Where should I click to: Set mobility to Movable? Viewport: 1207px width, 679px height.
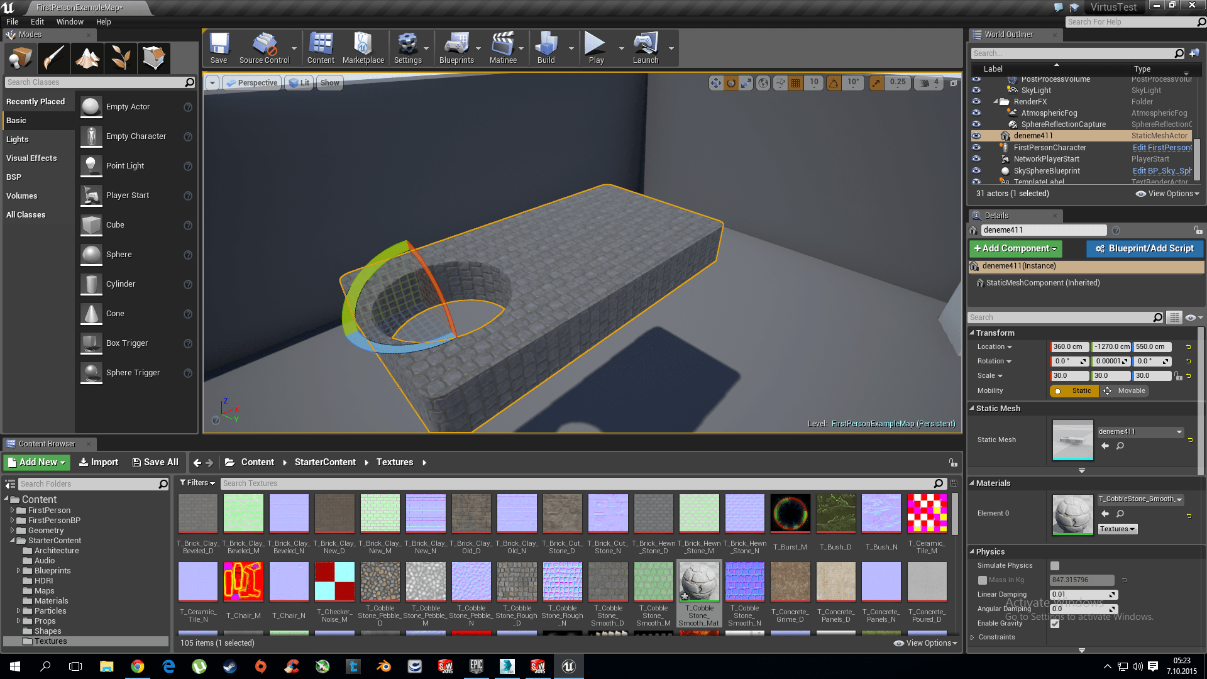[x=1125, y=391]
